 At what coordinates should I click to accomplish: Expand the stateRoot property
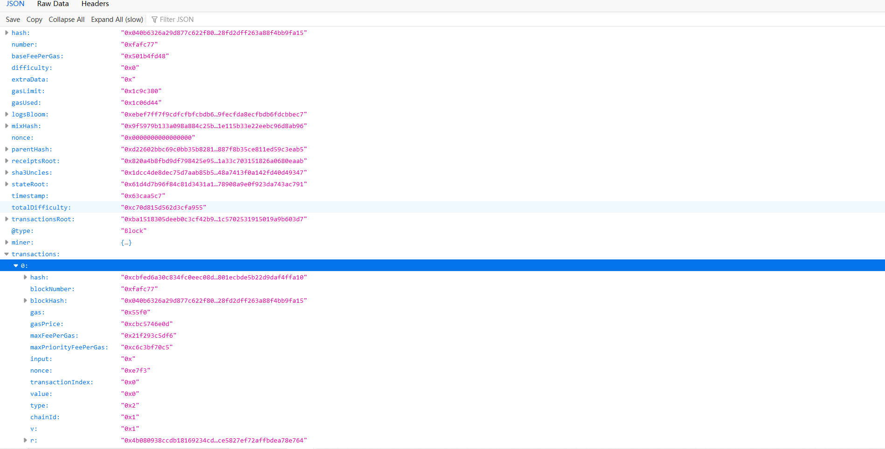tap(7, 184)
